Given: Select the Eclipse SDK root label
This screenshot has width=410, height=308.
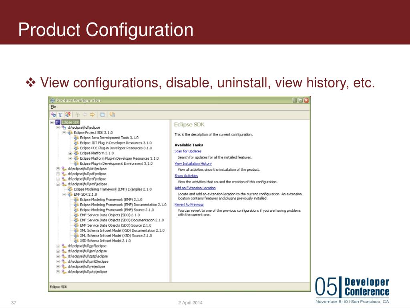Looking at the screenshot, I should (x=70, y=122).
